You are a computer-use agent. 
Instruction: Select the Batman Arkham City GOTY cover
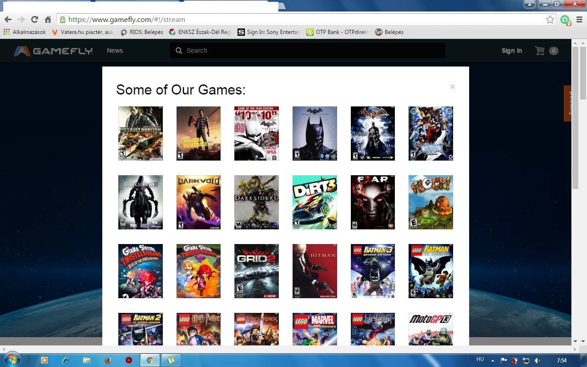[x=256, y=133]
